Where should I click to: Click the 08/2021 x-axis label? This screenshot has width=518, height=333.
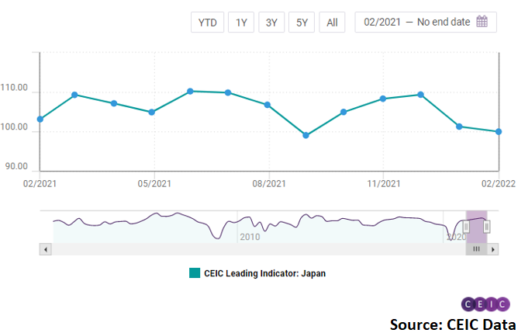[269, 183]
